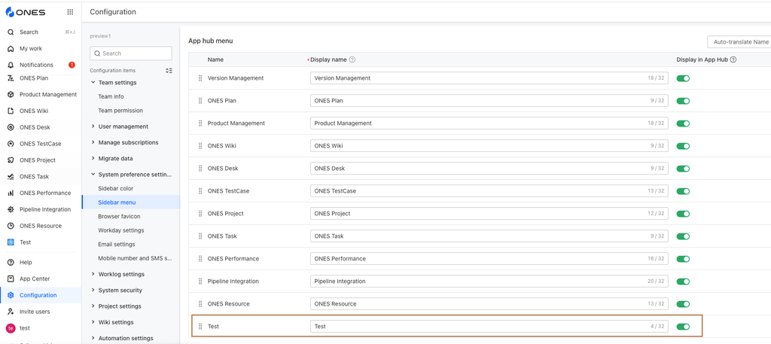Toggle ONES Resource display in App Hub
771x344 pixels.
tap(683, 303)
